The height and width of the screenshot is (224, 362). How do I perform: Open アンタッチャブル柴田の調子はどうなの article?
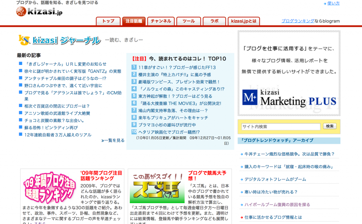(65, 78)
